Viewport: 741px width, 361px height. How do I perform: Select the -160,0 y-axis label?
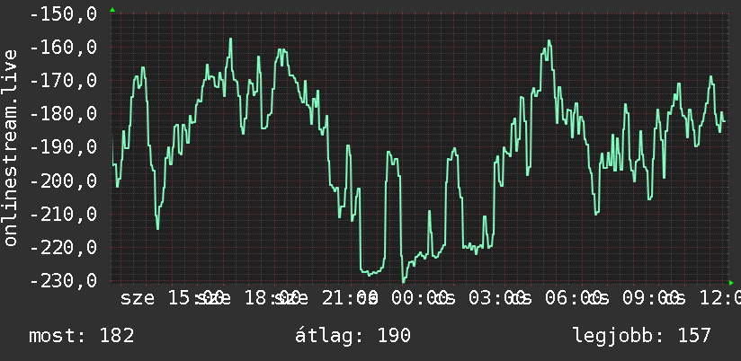(63, 48)
